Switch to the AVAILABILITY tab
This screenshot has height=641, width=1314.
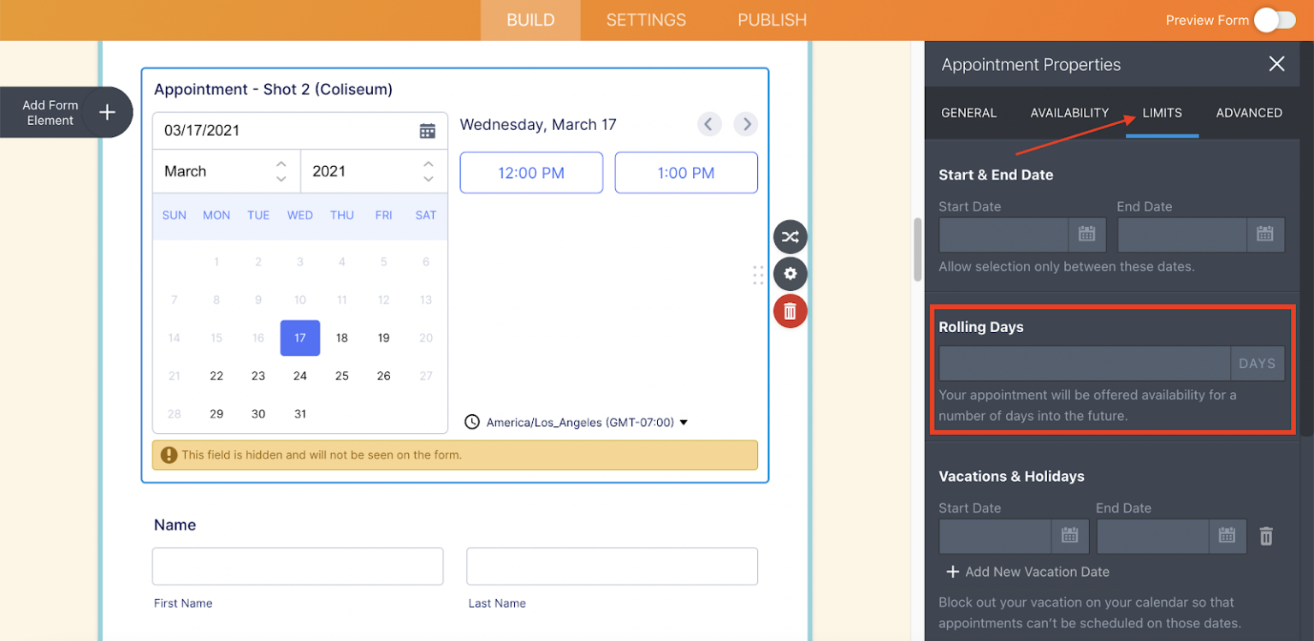click(1068, 112)
